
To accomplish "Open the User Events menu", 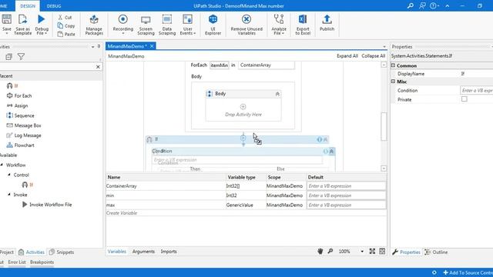I will [x=188, y=25].
